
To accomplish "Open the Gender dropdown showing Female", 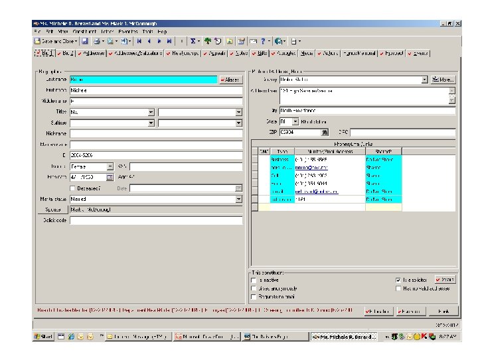I will (110, 166).
